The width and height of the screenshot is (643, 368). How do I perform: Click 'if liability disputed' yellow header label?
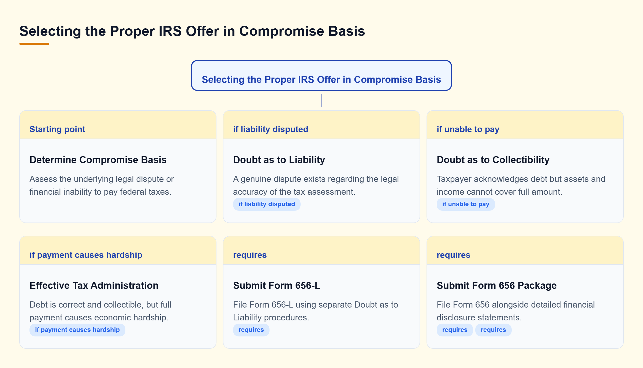271,129
